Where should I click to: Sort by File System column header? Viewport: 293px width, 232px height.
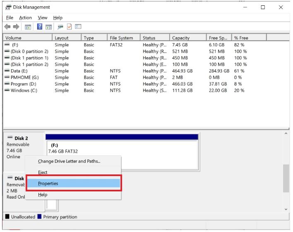tap(121, 38)
